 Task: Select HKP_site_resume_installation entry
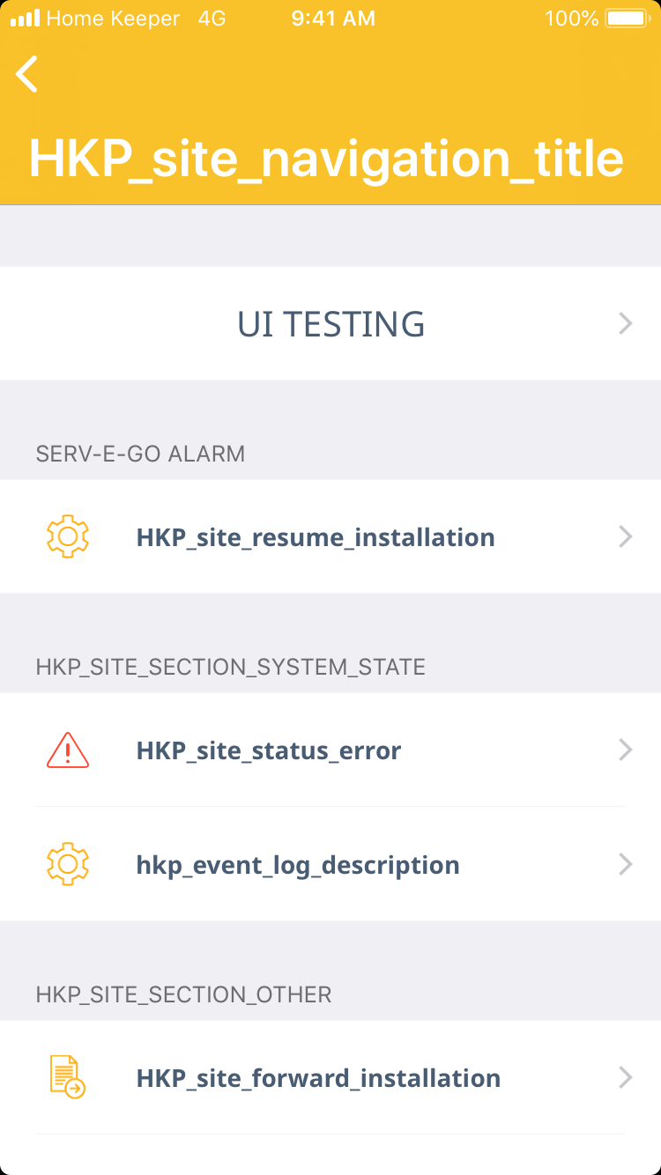(316, 537)
